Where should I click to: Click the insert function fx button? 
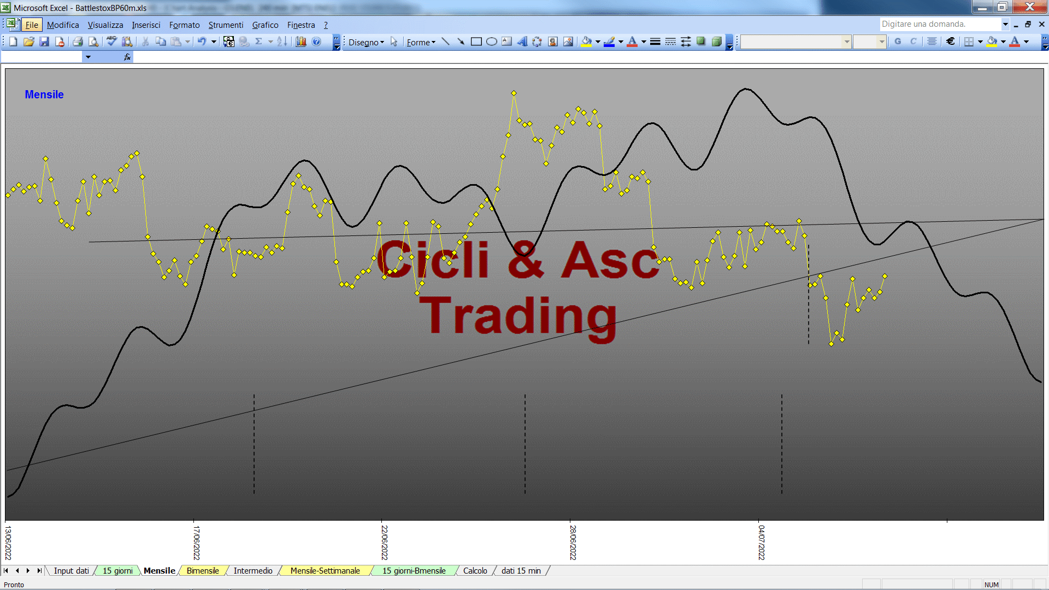127,57
